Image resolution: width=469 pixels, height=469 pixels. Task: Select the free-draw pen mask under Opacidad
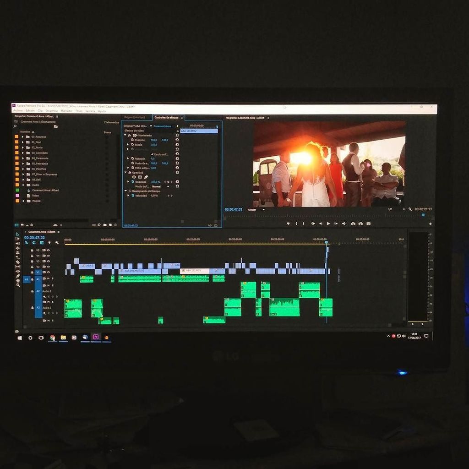click(x=146, y=176)
